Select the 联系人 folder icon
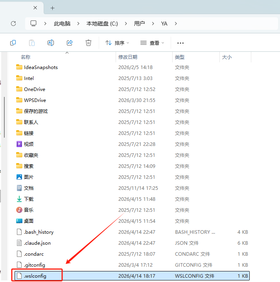The height and width of the screenshot is (282, 280). [x=19, y=122]
